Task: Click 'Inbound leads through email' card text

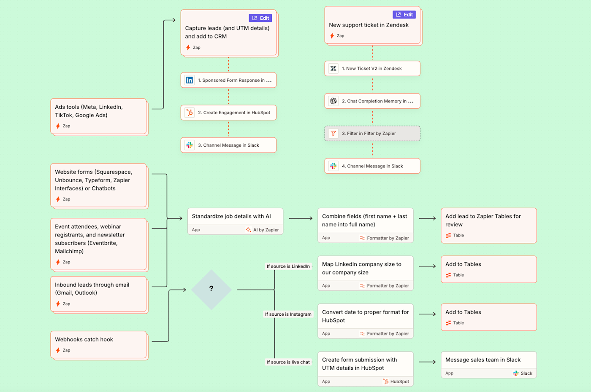Action: [x=92, y=289]
